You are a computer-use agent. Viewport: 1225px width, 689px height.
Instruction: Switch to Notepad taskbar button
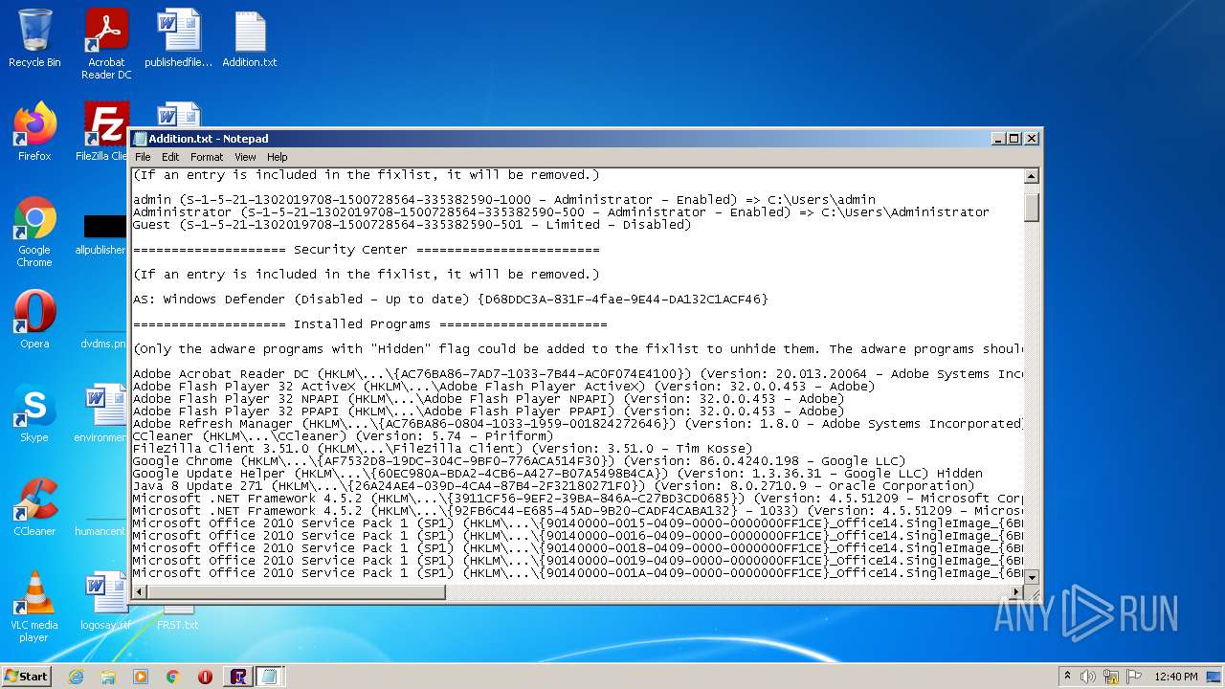tap(270, 676)
